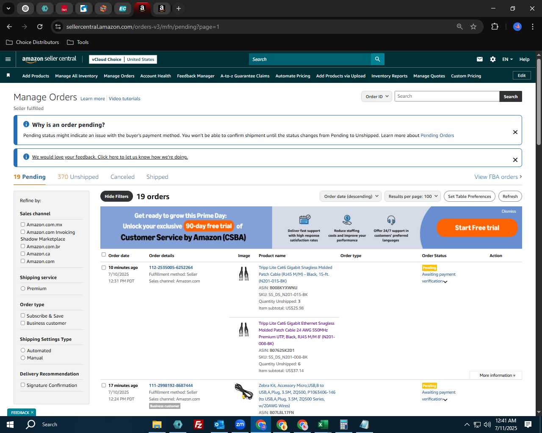Open Outlook from the taskbar
Viewport: 542px width, 433px height.
[x=219, y=425]
